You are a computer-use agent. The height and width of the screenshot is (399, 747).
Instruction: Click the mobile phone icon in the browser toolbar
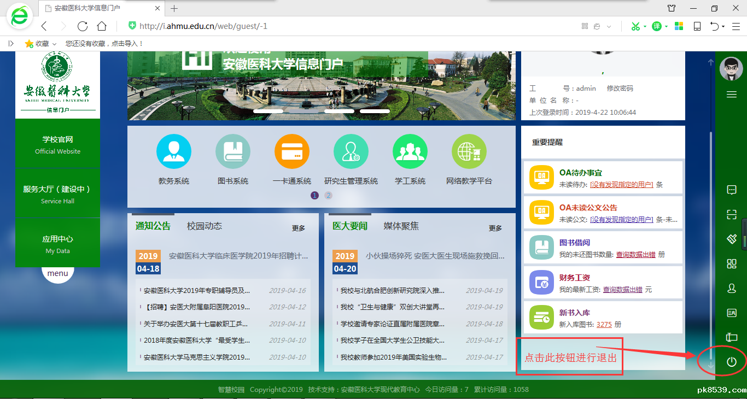697,26
